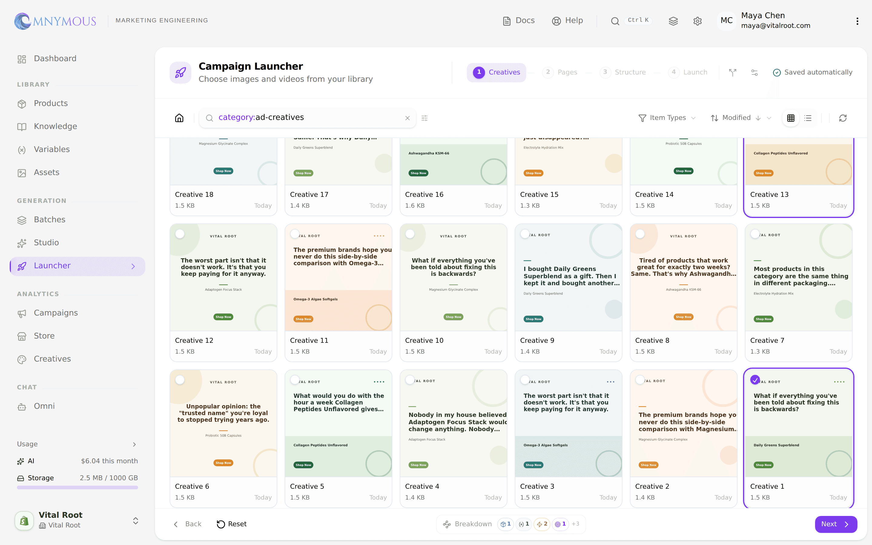
Task: Open the Launcher sidebar item
Action: click(78, 266)
